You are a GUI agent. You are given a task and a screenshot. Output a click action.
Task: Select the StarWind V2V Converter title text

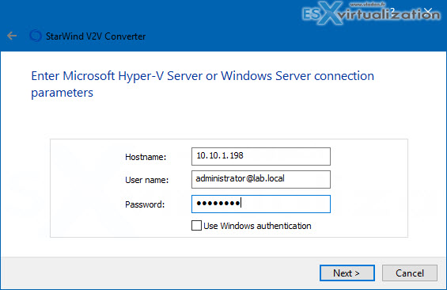coord(96,36)
